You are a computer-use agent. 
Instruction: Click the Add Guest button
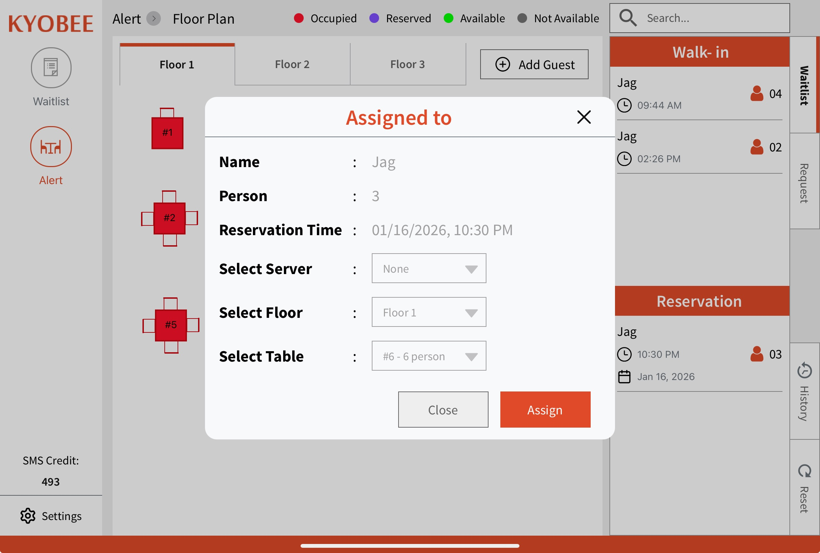click(x=534, y=65)
